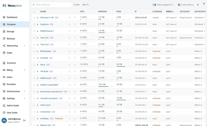Click the Nesting off badge on mroRelay
The width and height of the screenshot is (207, 126).
(59, 119)
